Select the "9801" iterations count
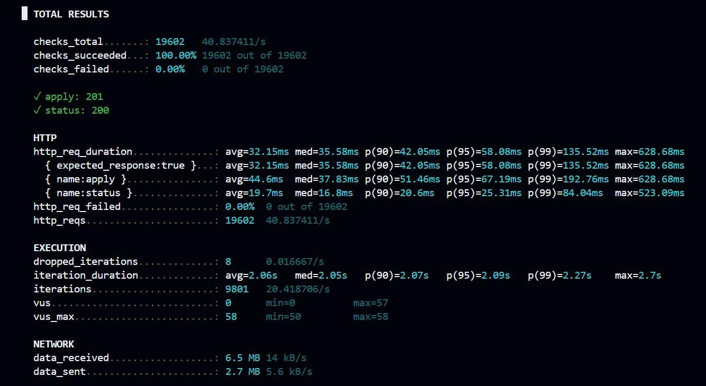Viewport: 706px width, 386px height. pos(237,289)
